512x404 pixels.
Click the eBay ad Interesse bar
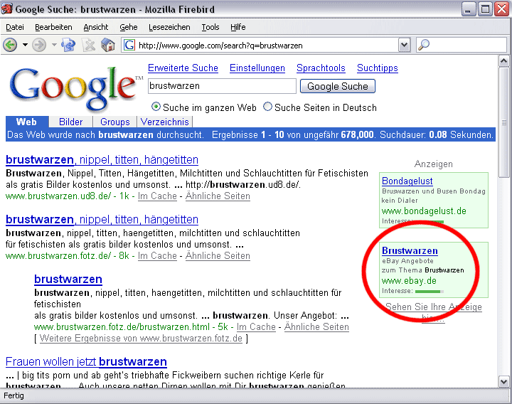point(430,291)
